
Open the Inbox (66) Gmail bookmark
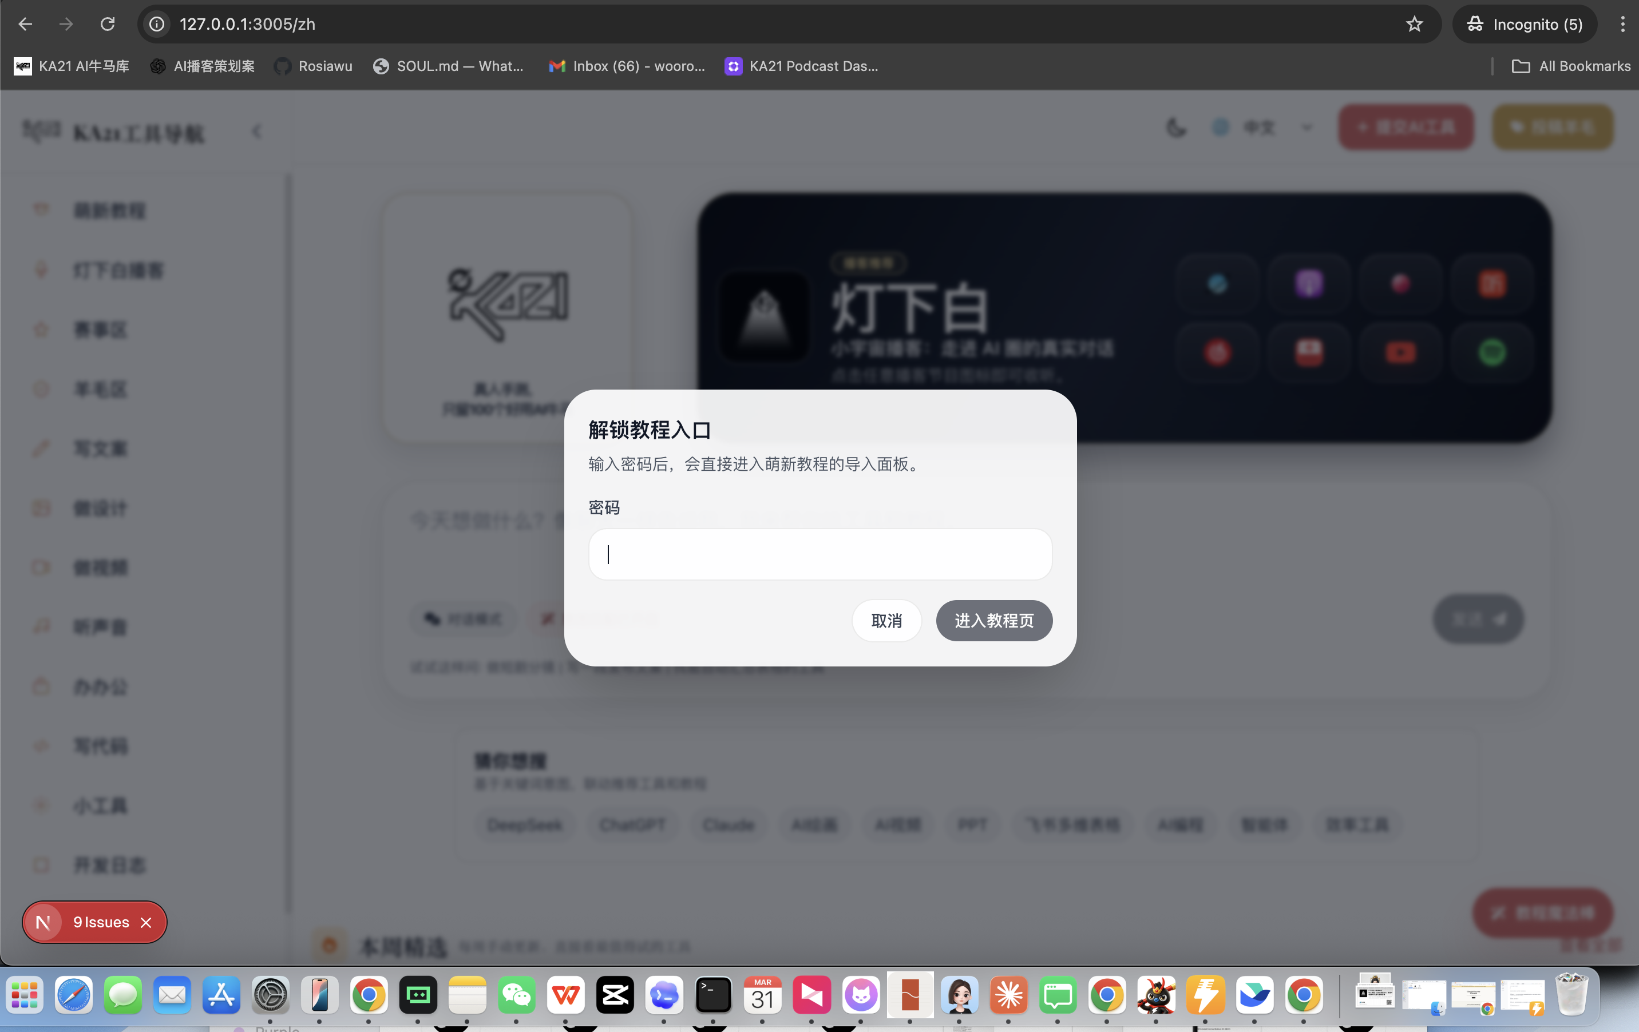pos(627,66)
